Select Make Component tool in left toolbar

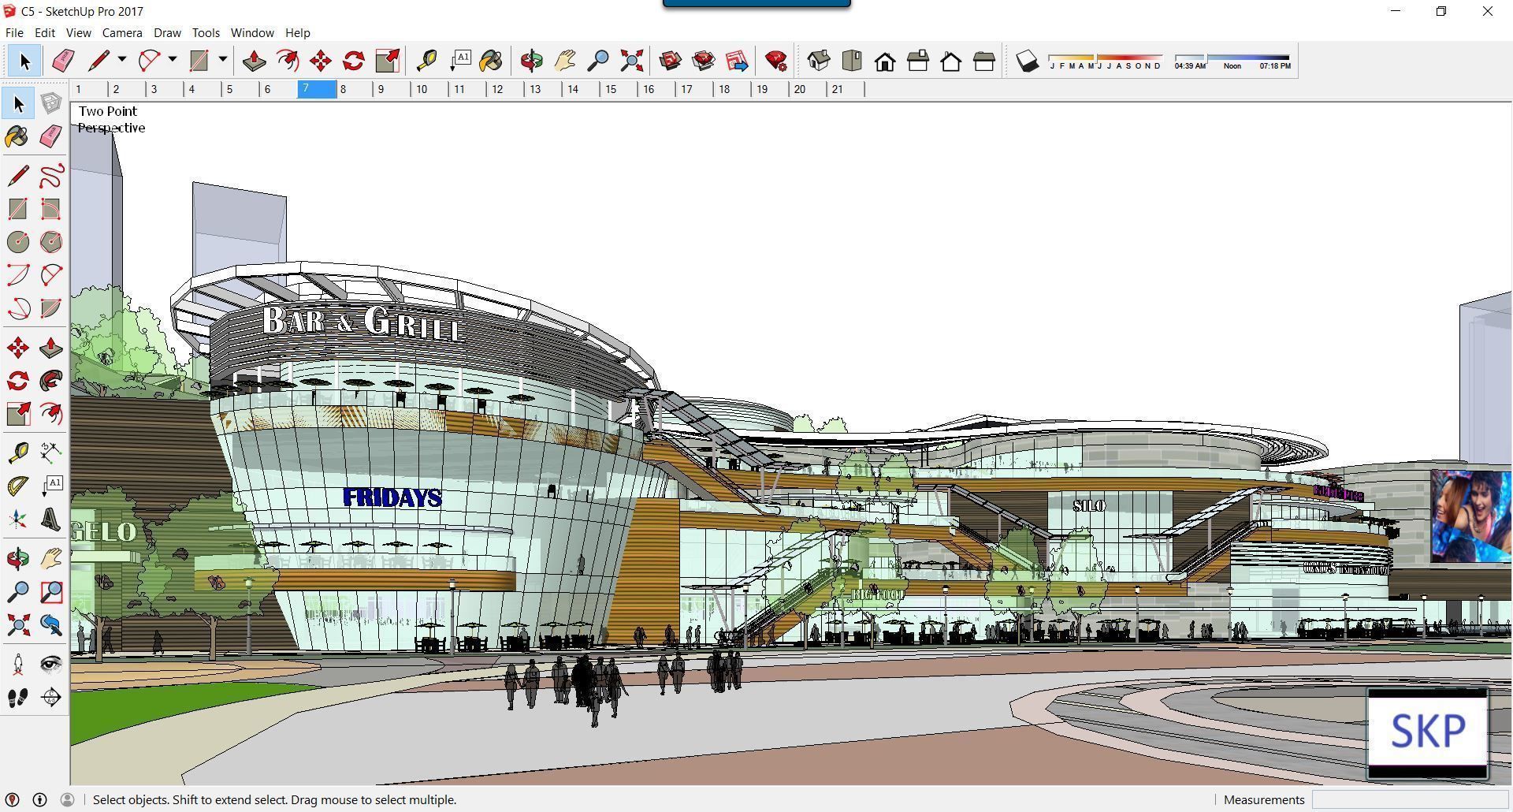coord(51,103)
